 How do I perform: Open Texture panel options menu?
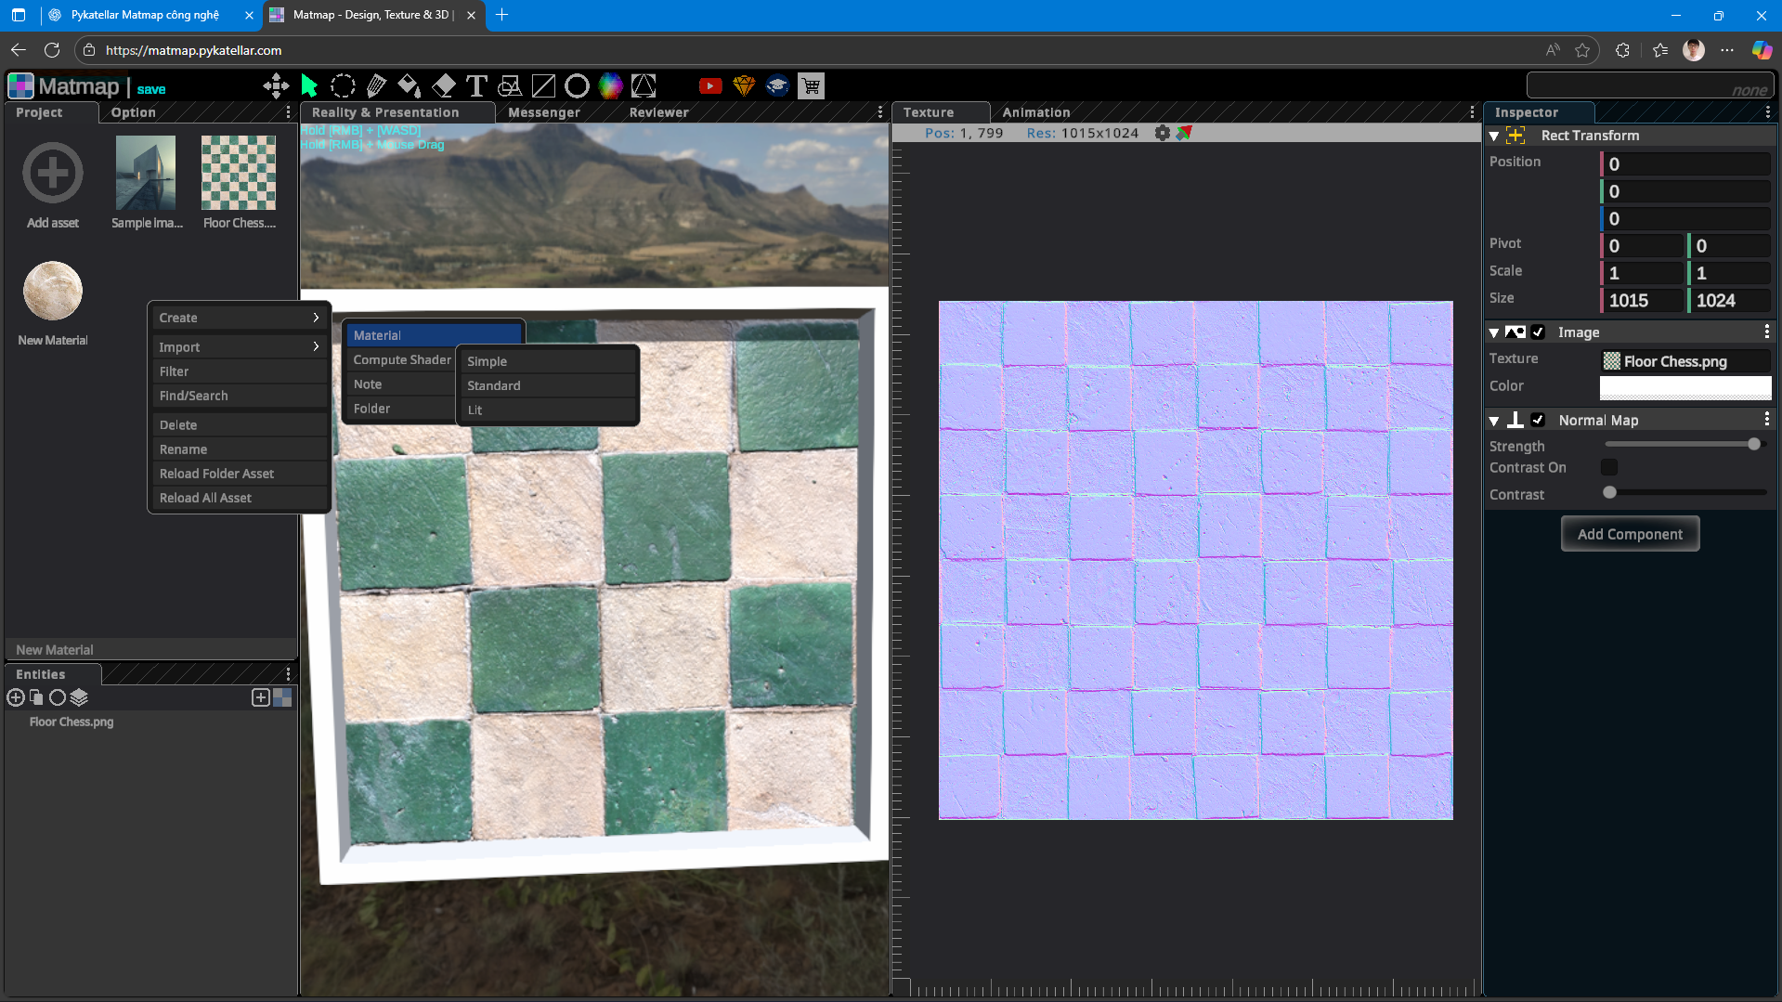coord(1472,112)
